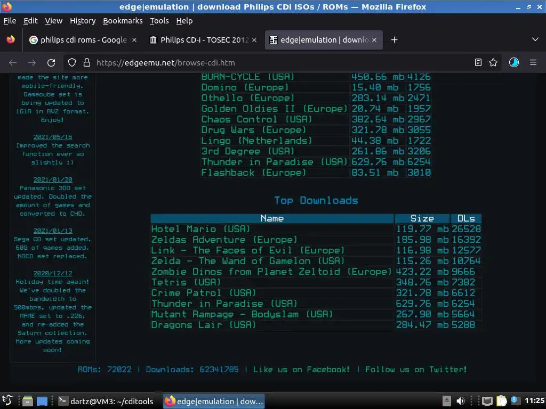
Task: Click the 2021/05/15 news date link
Action: tap(53, 137)
